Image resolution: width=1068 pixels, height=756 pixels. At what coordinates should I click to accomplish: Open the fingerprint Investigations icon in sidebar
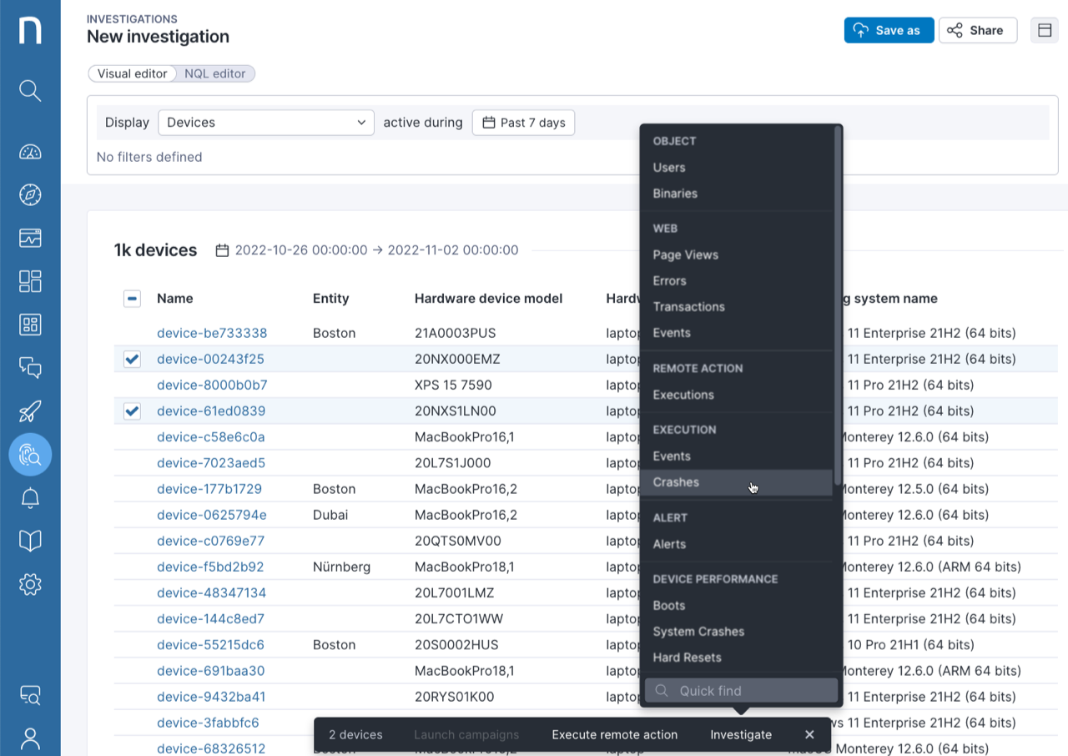click(30, 455)
